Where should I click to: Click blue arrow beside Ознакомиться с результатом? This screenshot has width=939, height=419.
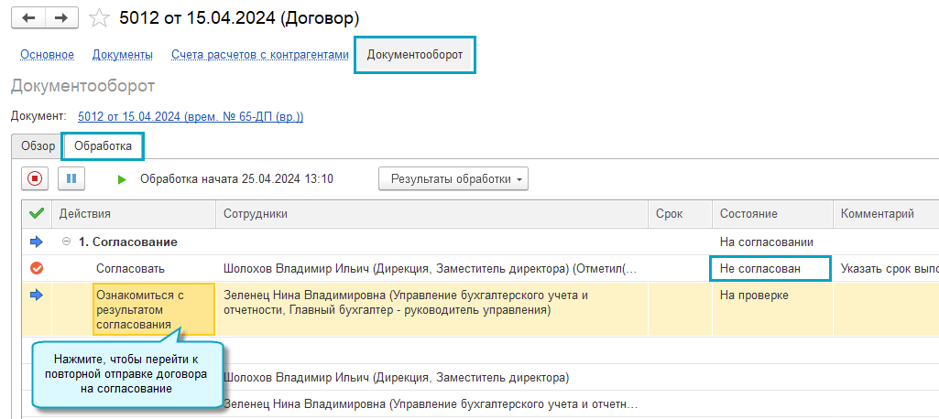(37, 295)
